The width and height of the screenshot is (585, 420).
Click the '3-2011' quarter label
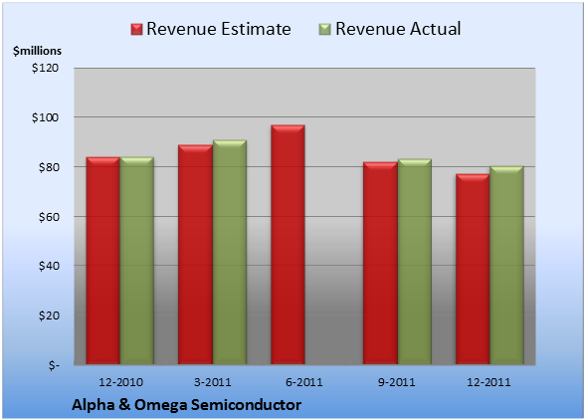(213, 382)
